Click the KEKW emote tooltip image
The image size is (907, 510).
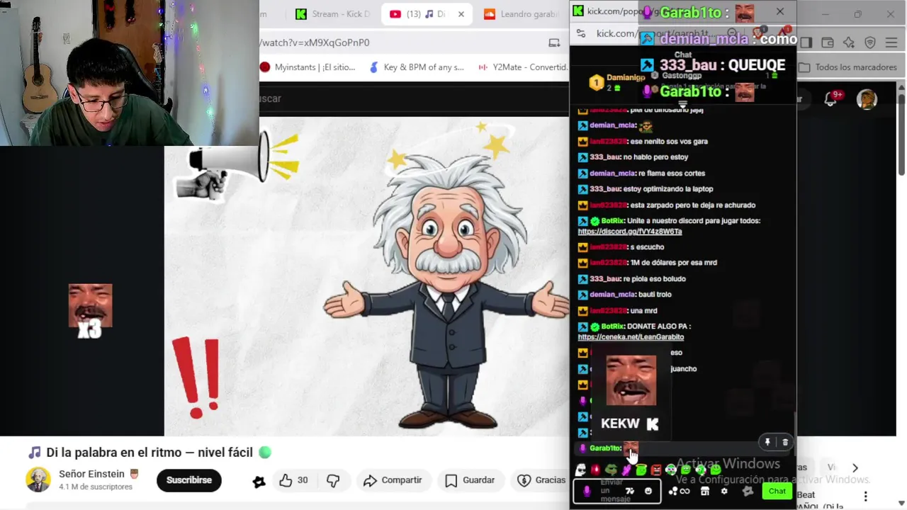631,380
